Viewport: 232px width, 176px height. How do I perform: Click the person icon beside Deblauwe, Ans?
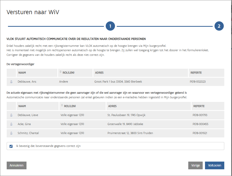11,82
